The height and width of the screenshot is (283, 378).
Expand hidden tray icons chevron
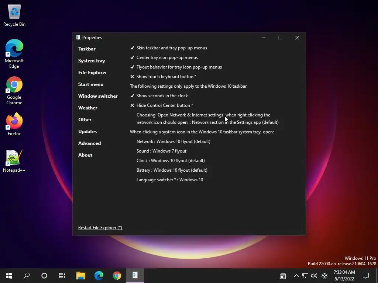click(x=296, y=276)
